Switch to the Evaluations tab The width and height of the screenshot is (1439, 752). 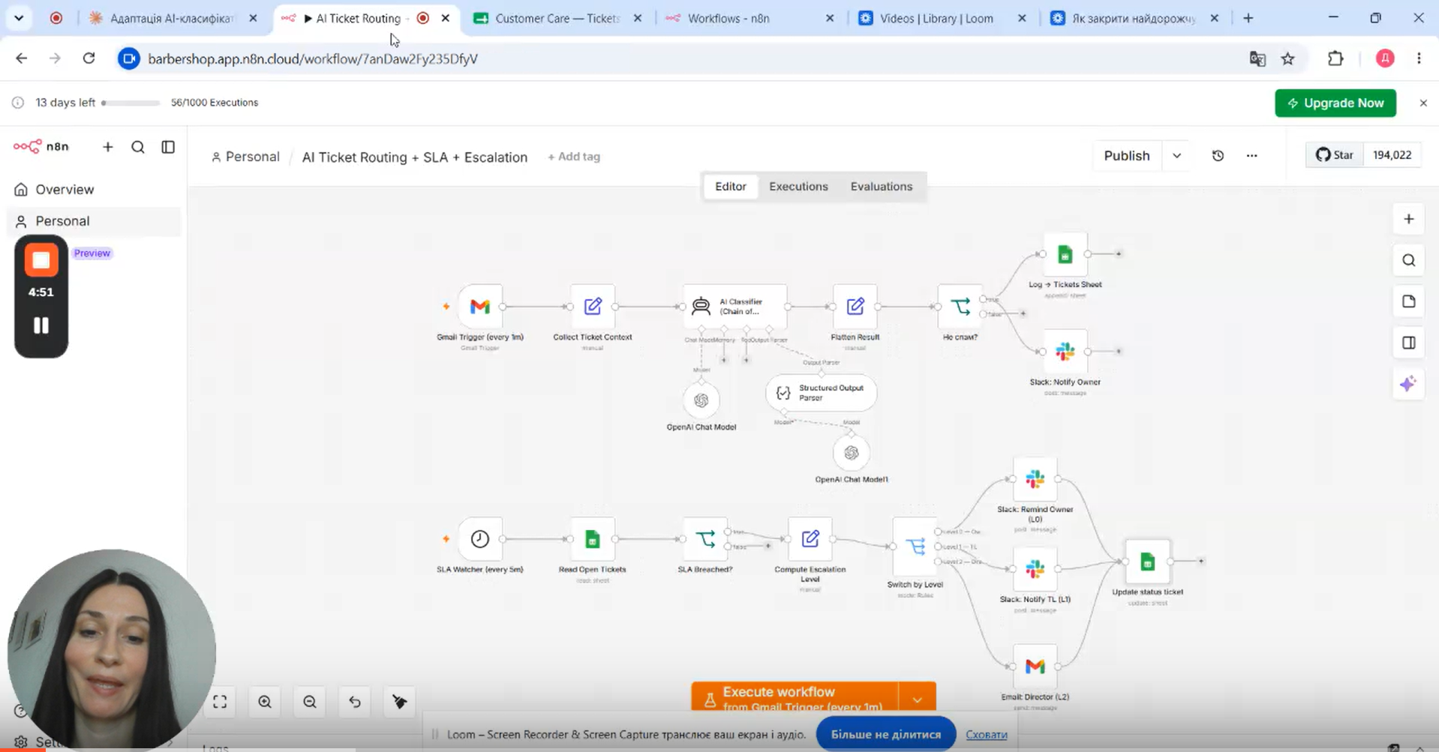882,186
